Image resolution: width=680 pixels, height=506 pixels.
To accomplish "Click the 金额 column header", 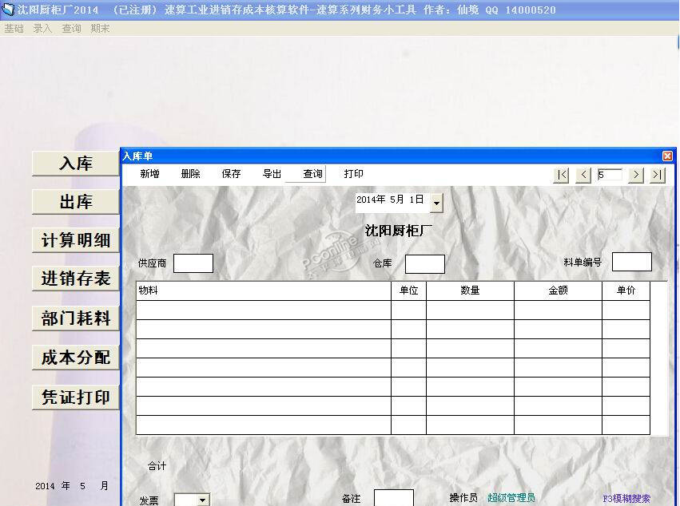I will pyautogui.click(x=558, y=291).
